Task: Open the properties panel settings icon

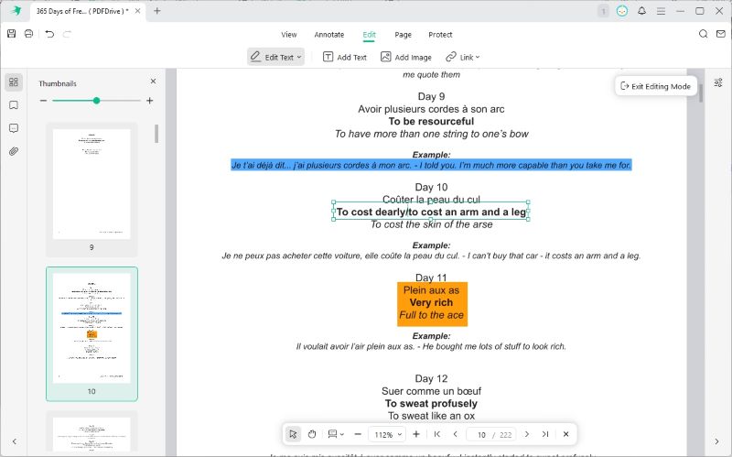Action: click(718, 82)
